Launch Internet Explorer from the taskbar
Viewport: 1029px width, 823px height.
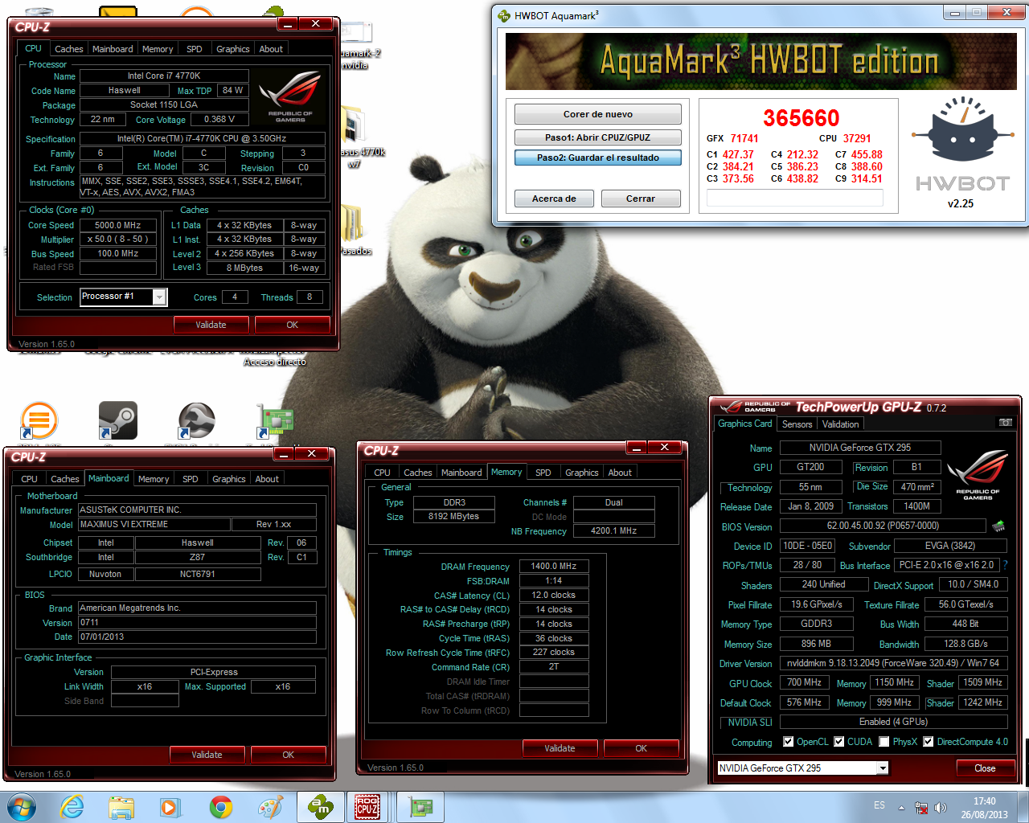[72, 807]
